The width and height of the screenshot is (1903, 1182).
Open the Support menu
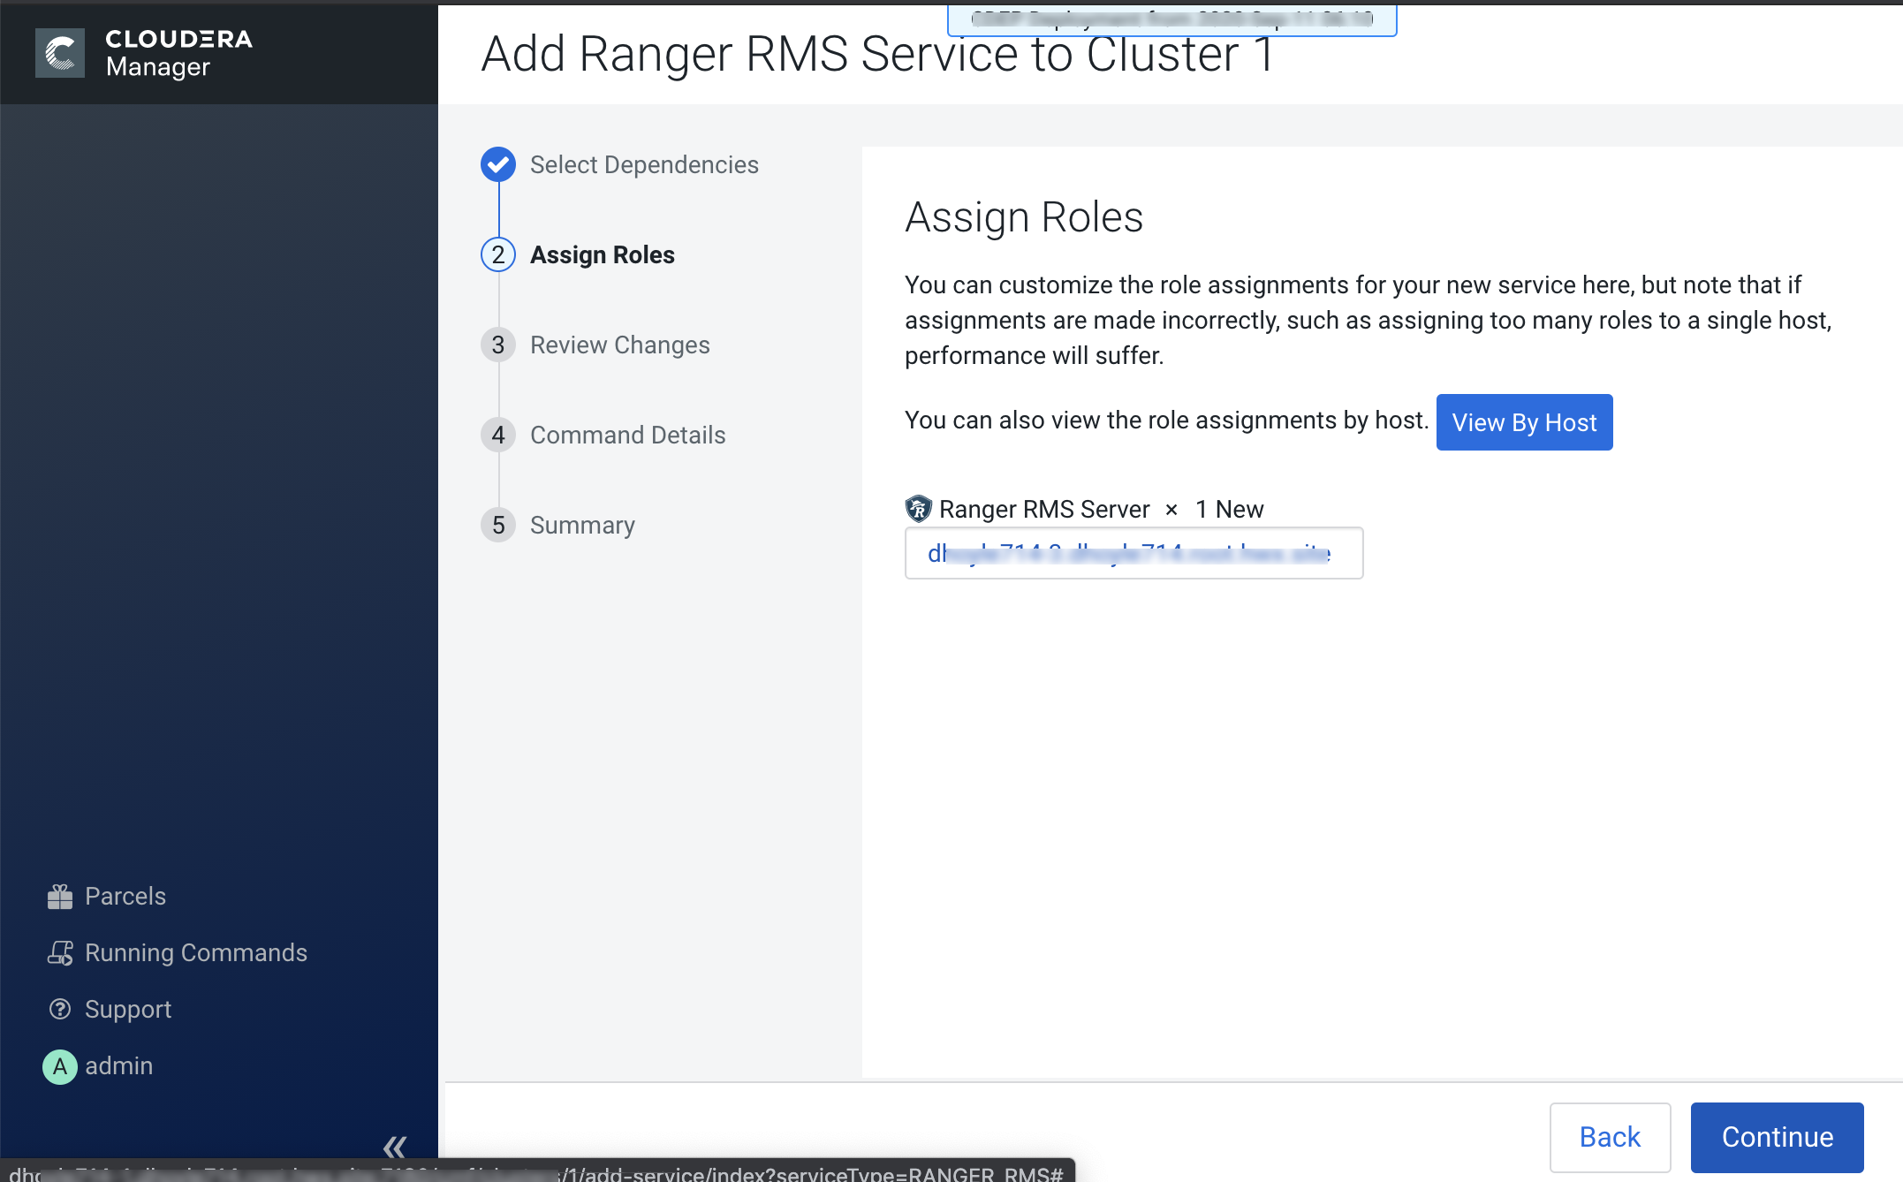128,1010
